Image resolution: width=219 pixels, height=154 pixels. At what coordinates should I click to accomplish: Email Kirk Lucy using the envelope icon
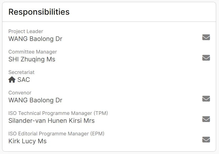tap(206, 140)
